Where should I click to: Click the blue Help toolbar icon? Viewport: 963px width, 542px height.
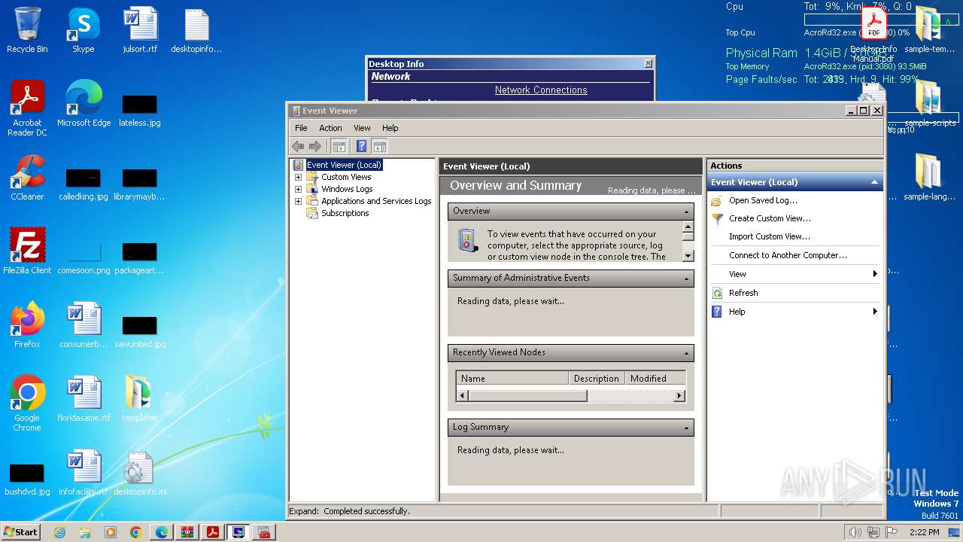(x=362, y=146)
